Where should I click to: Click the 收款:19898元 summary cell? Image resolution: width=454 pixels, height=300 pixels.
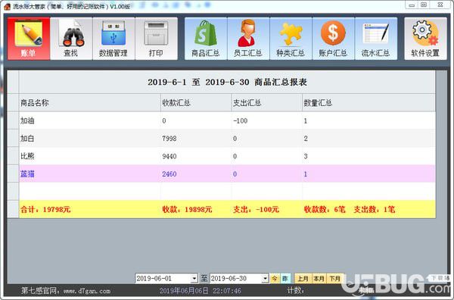[196, 209]
